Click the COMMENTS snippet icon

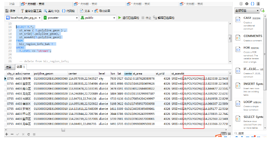click(x=238, y=38)
